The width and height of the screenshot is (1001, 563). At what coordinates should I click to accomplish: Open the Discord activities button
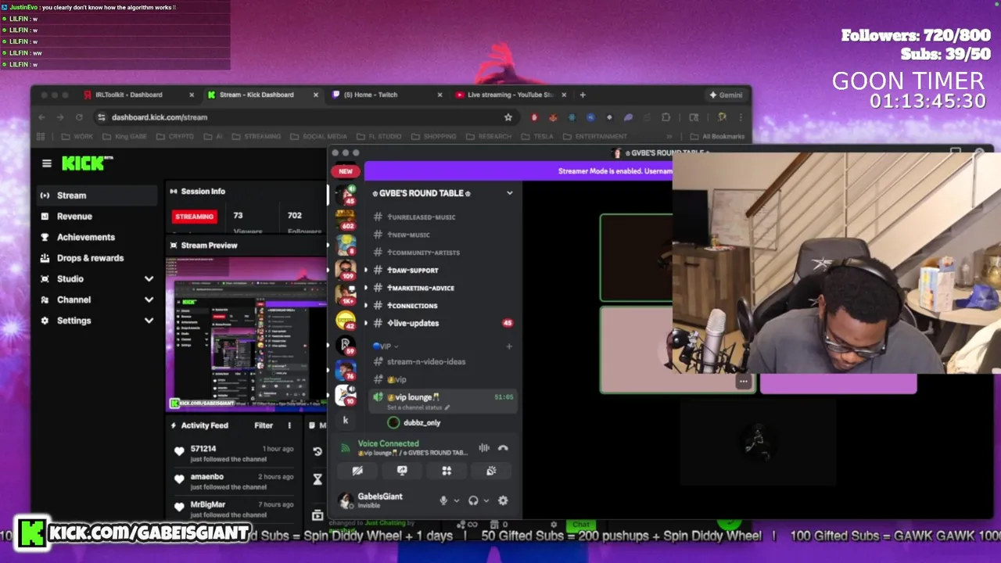[447, 471]
